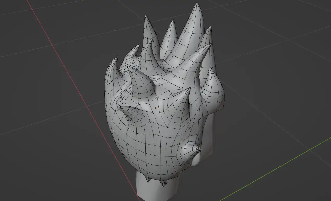Select the spike tip right of the origin dot
Viewport: 331px width, 201px height.
click(x=189, y=89)
